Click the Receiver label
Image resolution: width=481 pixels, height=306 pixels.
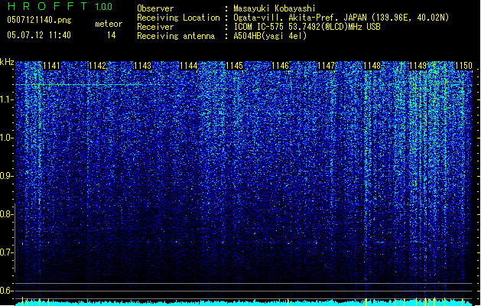click(155, 27)
